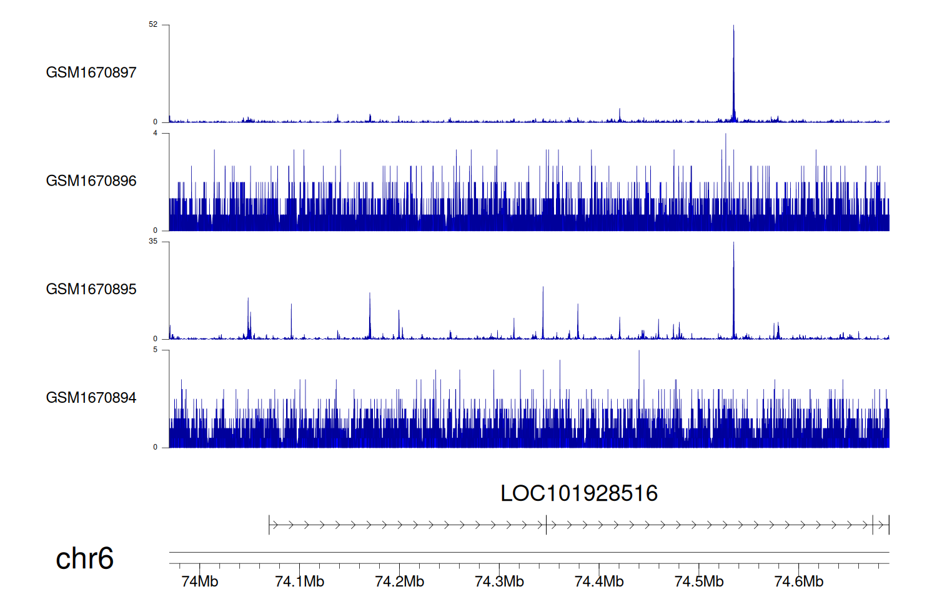Click the y-axis maximum value 35
The image size is (937, 612).
[153, 242]
